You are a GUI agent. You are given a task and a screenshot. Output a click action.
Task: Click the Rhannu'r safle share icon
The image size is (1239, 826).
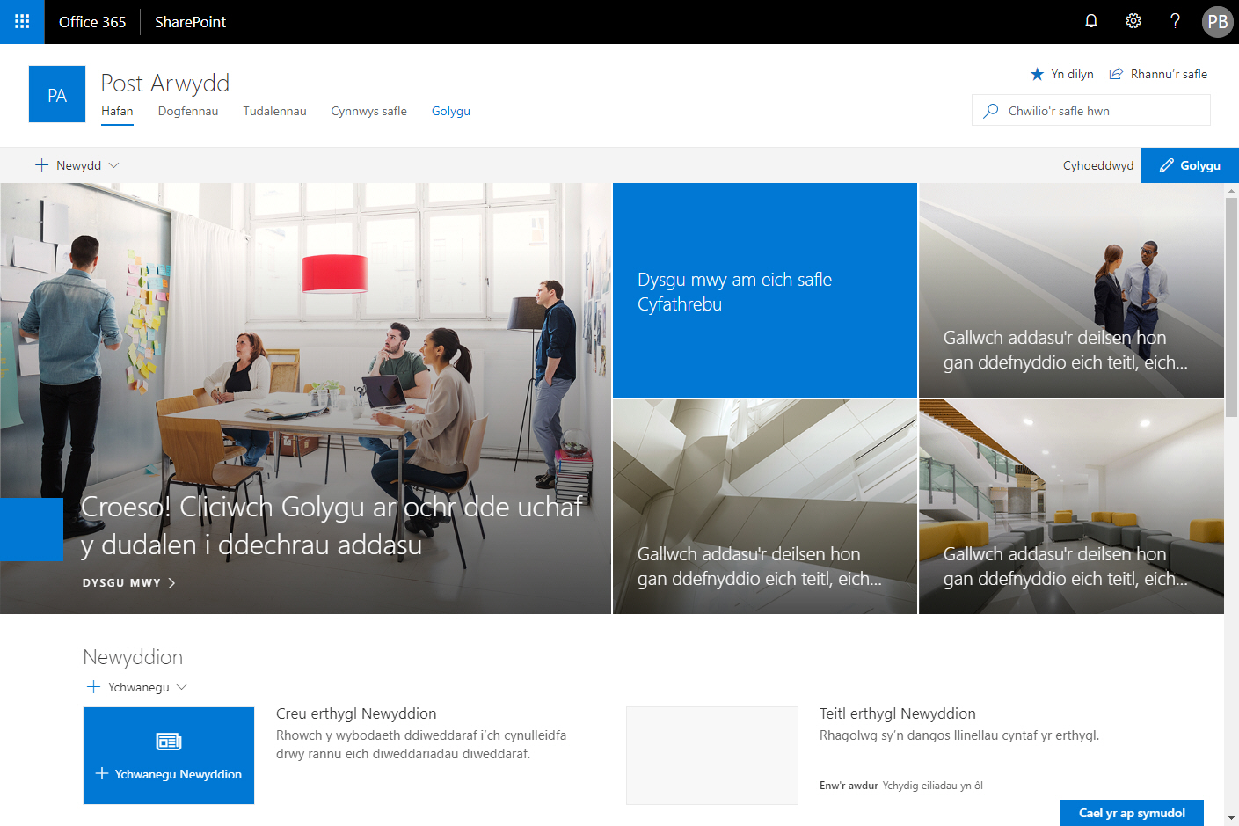click(1116, 74)
